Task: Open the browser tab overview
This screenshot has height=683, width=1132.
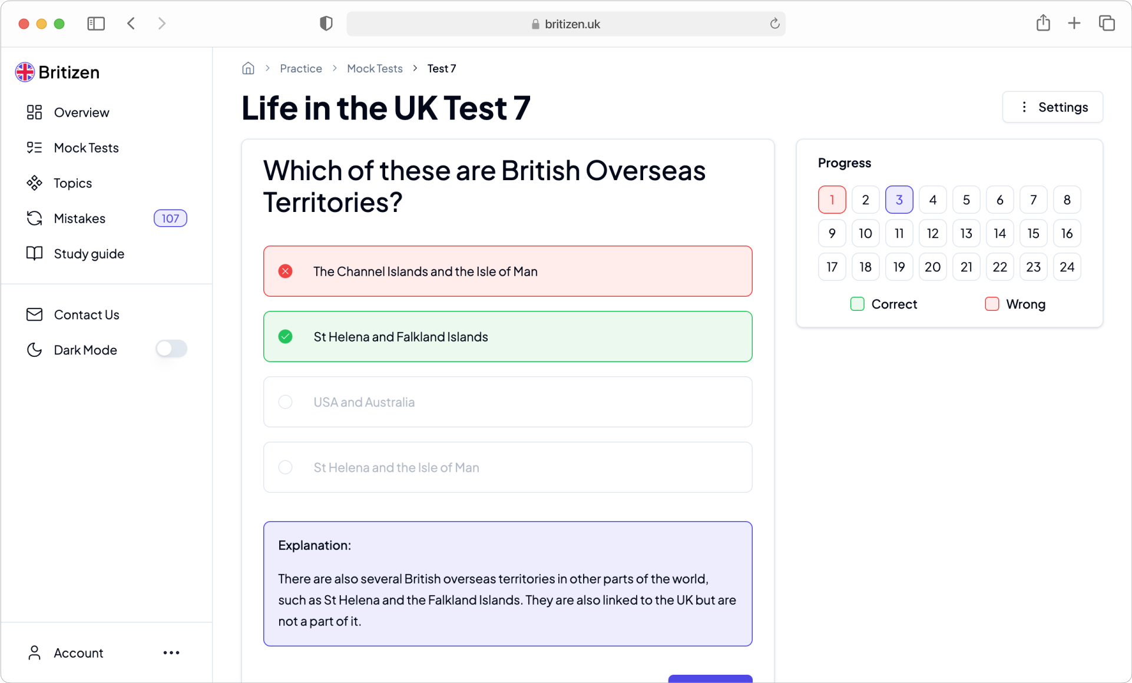Action: coord(1107,23)
